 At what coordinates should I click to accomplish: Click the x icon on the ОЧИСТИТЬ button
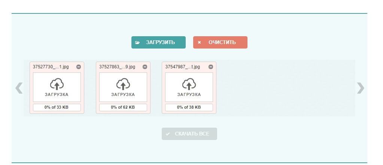click(x=199, y=43)
